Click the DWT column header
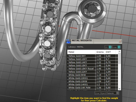This screenshot has width=136, height=102. pyautogui.click(x=110, y=52)
